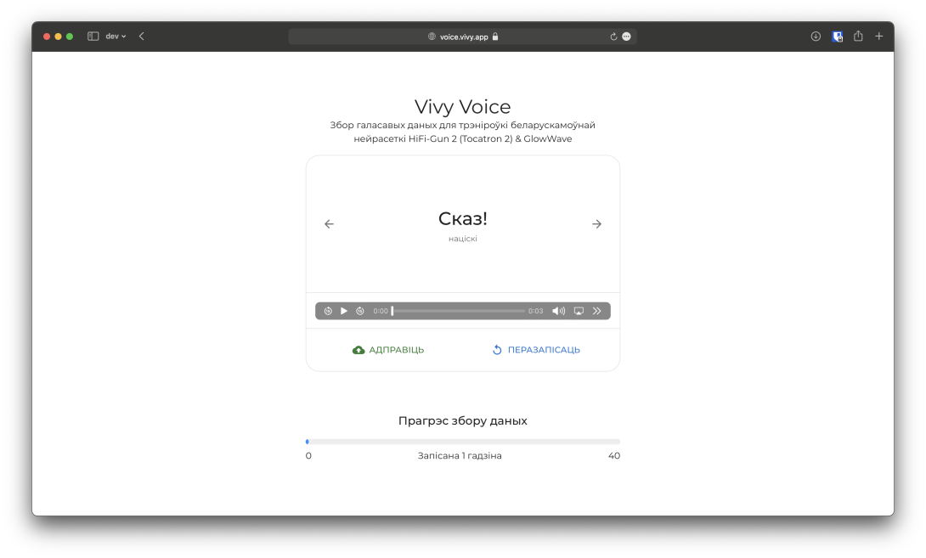Click the voice.vivy.app address bar
This screenshot has height=558, width=926.
[x=462, y=37]
